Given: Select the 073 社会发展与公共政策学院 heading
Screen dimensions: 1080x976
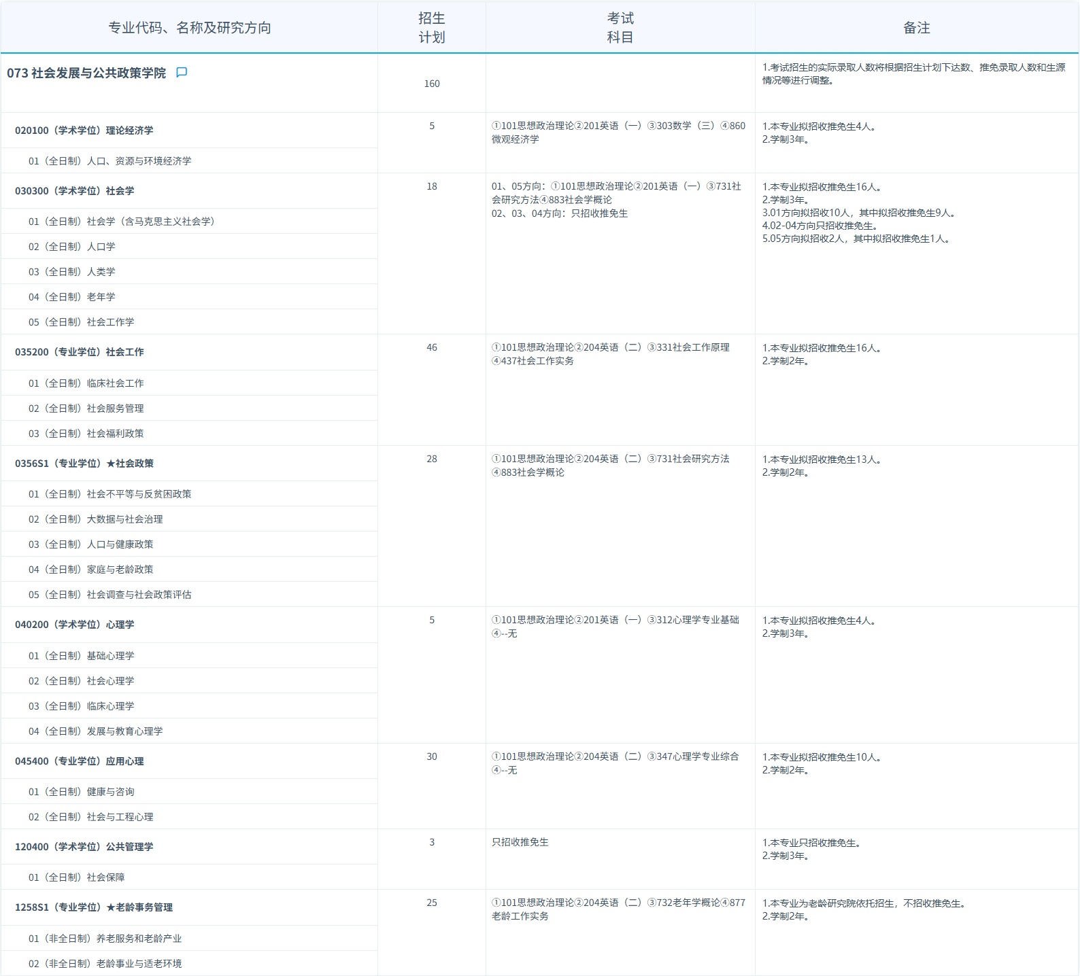Looking at the screenshot, I should (86, 73).
